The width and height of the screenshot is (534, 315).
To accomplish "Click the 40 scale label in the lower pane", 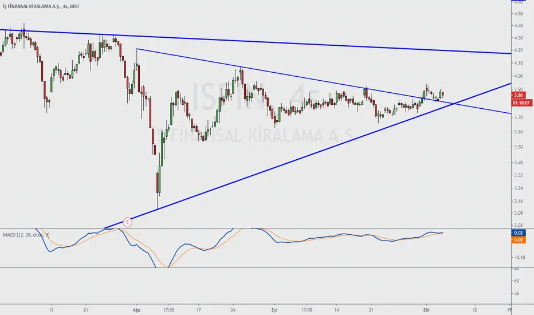I will 517,293.
